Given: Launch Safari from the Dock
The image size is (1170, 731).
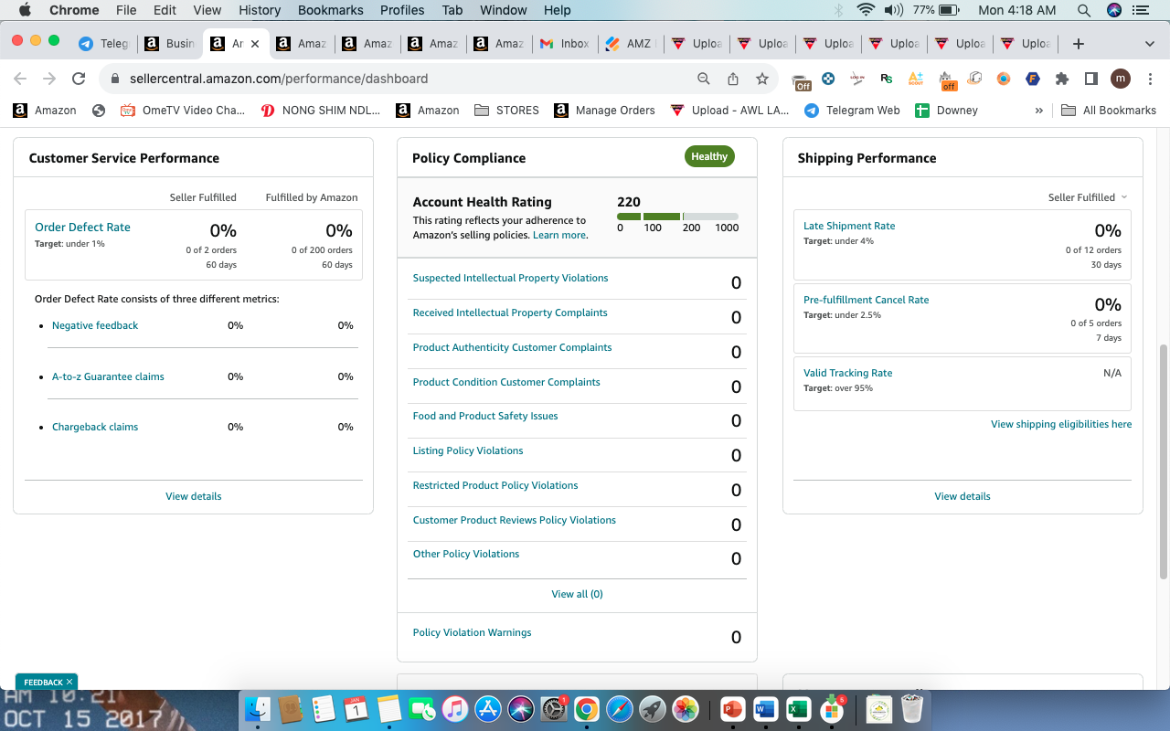Looking at the screenshot, I should (619, 708).
